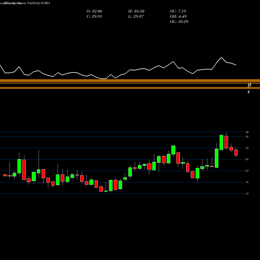Select the low price value L: 29.07

[x=136, y=17]
